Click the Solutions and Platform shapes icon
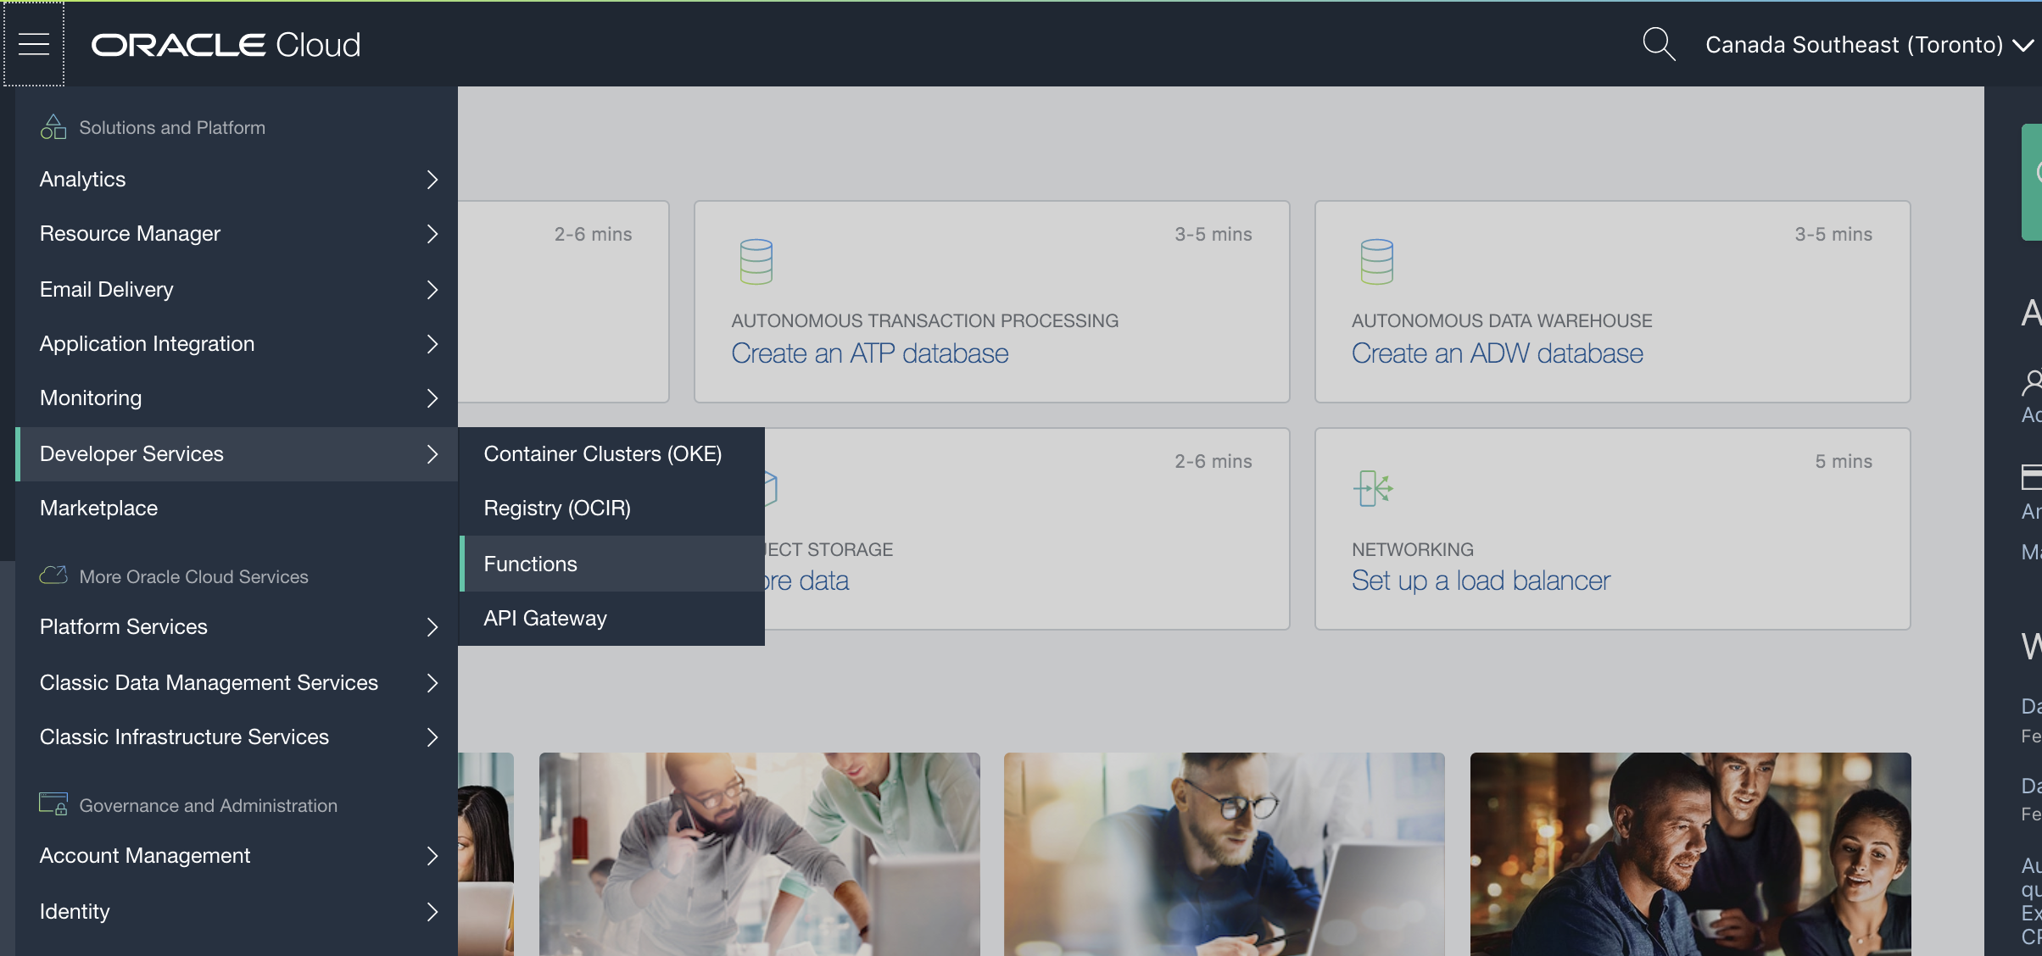 click(x=53, y=127)
